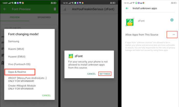179x107 pixels.
Task: Click the 14:07 clock in the left status bar
Action: (x=5, y=3)
